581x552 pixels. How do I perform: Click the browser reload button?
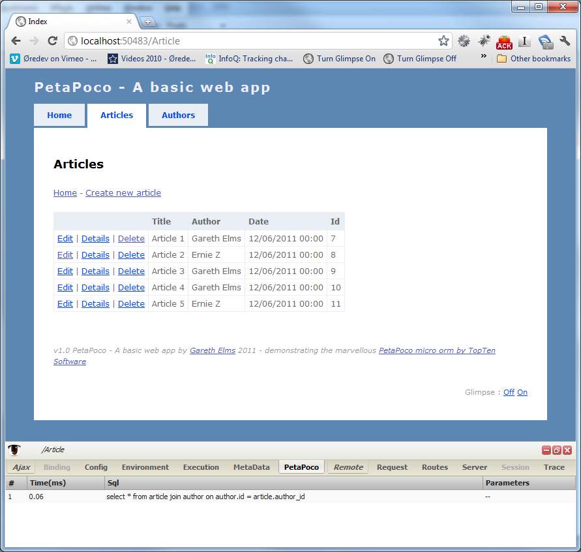coord(53,41)
